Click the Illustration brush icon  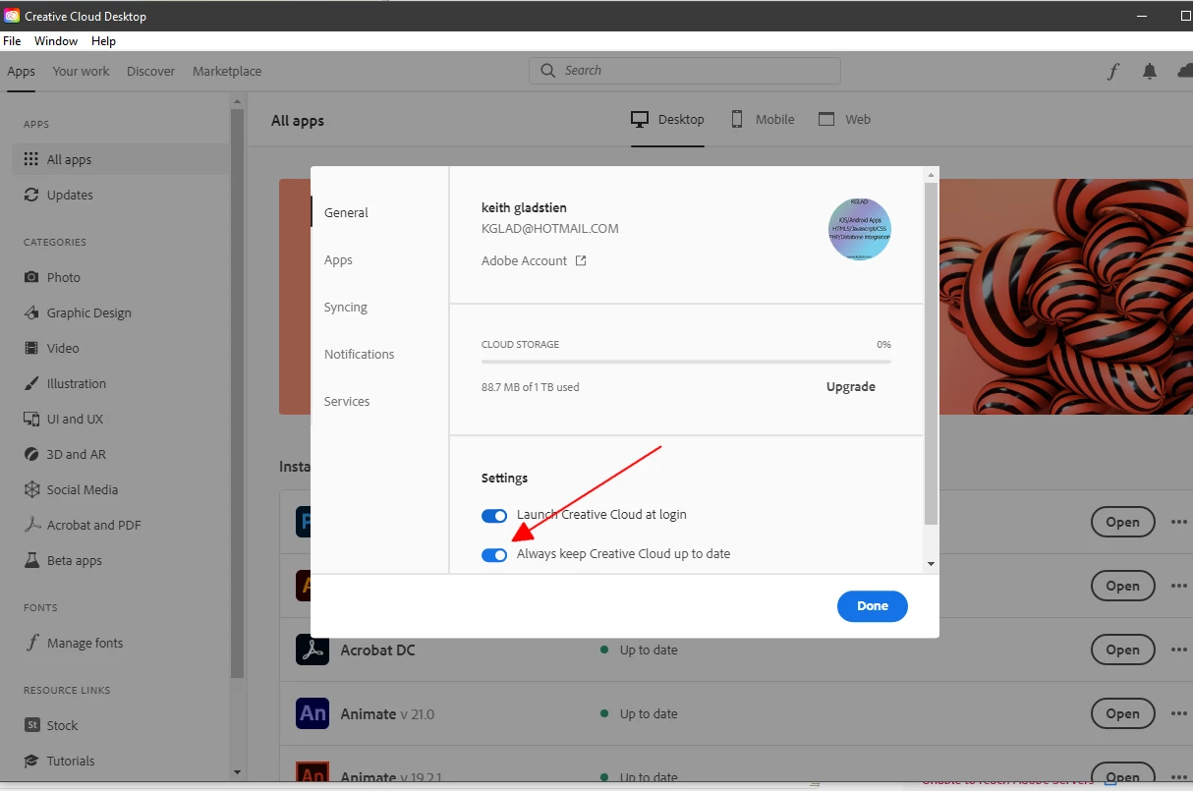click(x=31, y=383)
